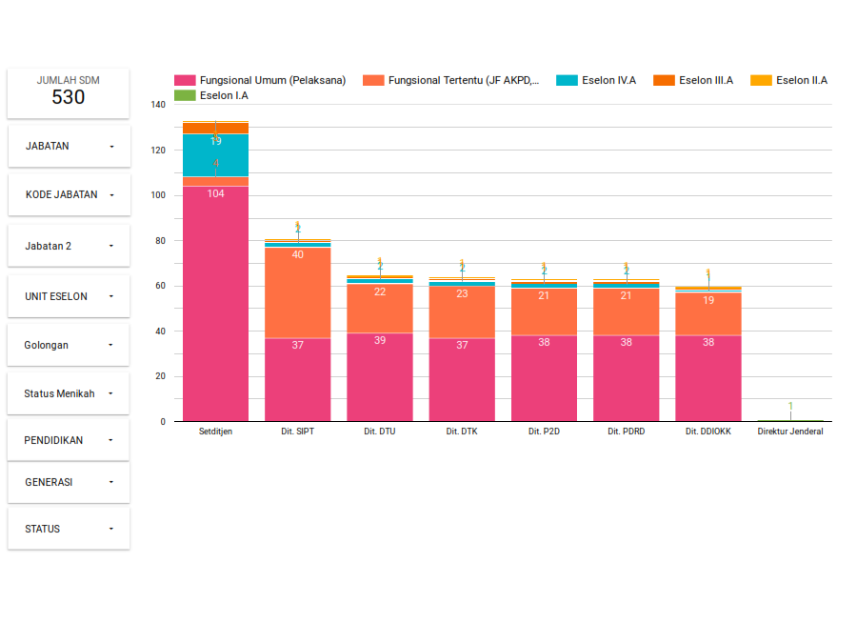Open the KODE JABATAN filter dropdown
Screen dimensions: 857x643
(68, 194)
